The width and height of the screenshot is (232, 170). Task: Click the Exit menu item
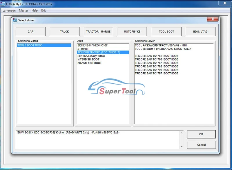point(43,10)
